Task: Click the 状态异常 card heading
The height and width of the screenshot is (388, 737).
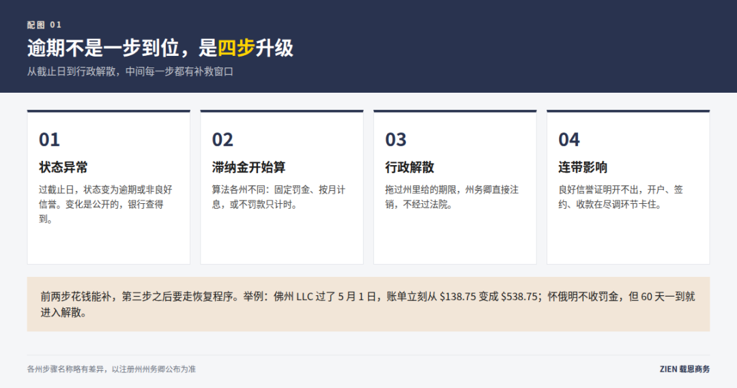Action: (63, 167)
